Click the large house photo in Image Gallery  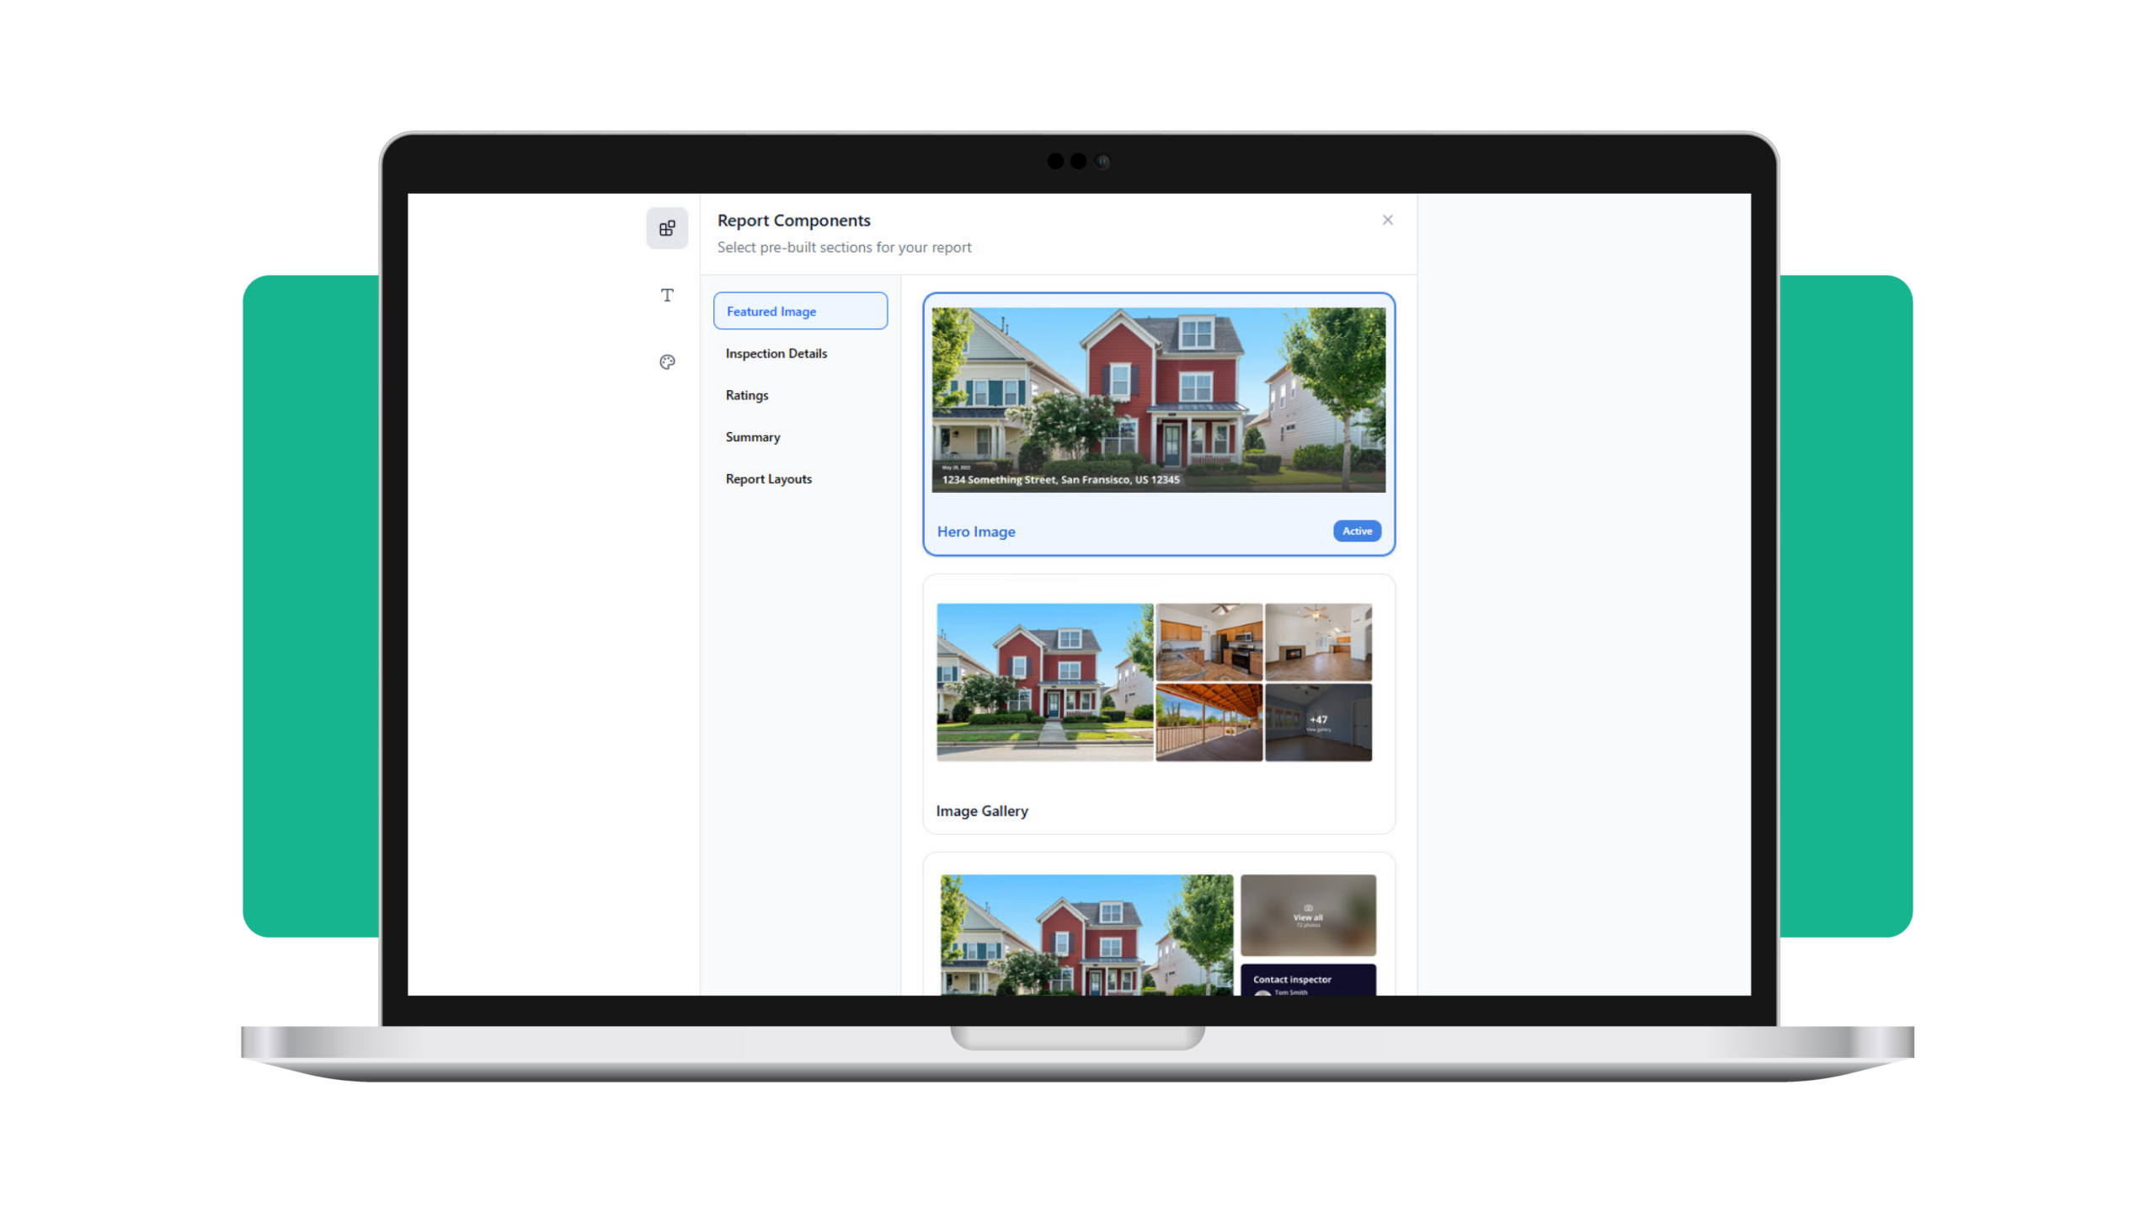tap(1044, 681)
